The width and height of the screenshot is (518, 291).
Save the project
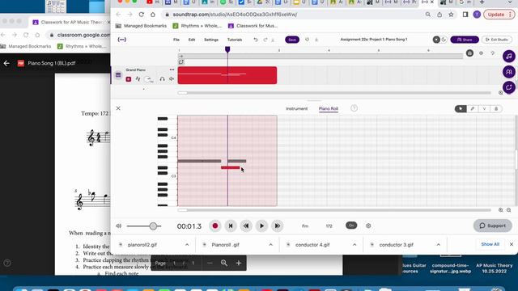[x=292, y=40]
